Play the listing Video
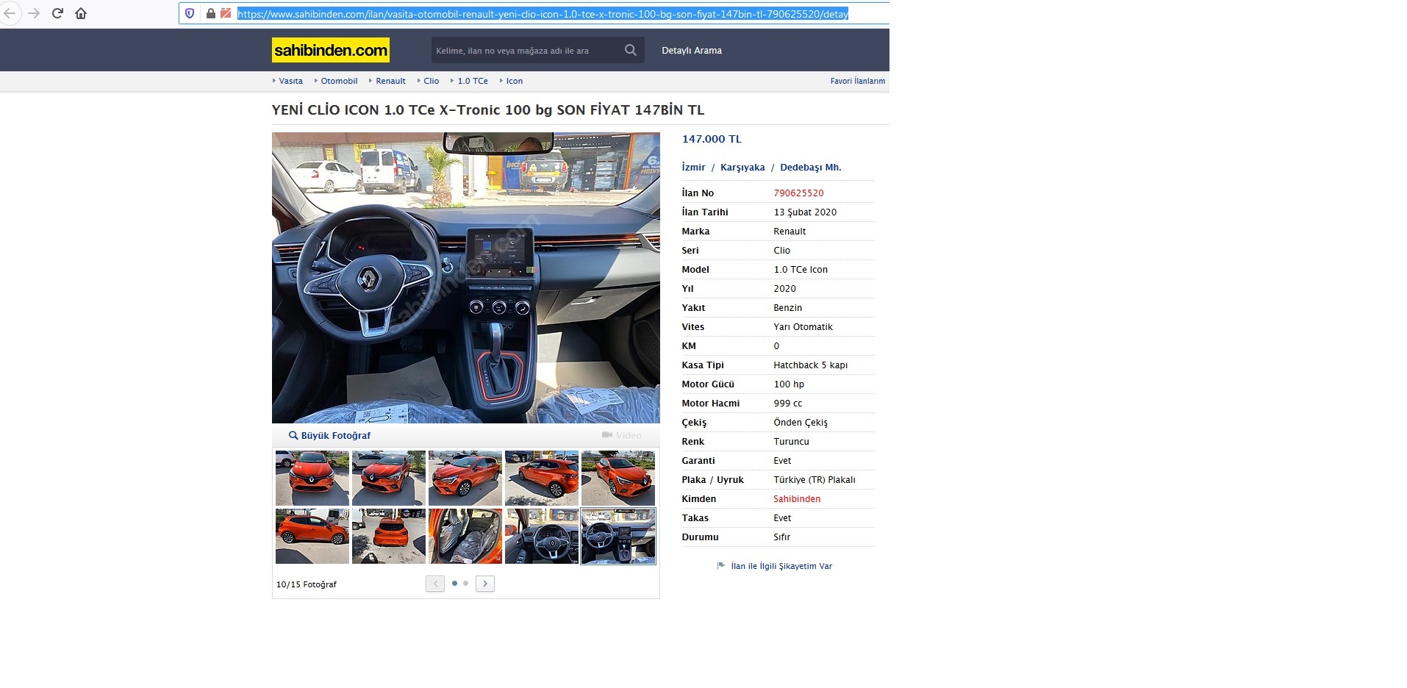Viewport: 1407px width, 688px height. click(622, 436)
